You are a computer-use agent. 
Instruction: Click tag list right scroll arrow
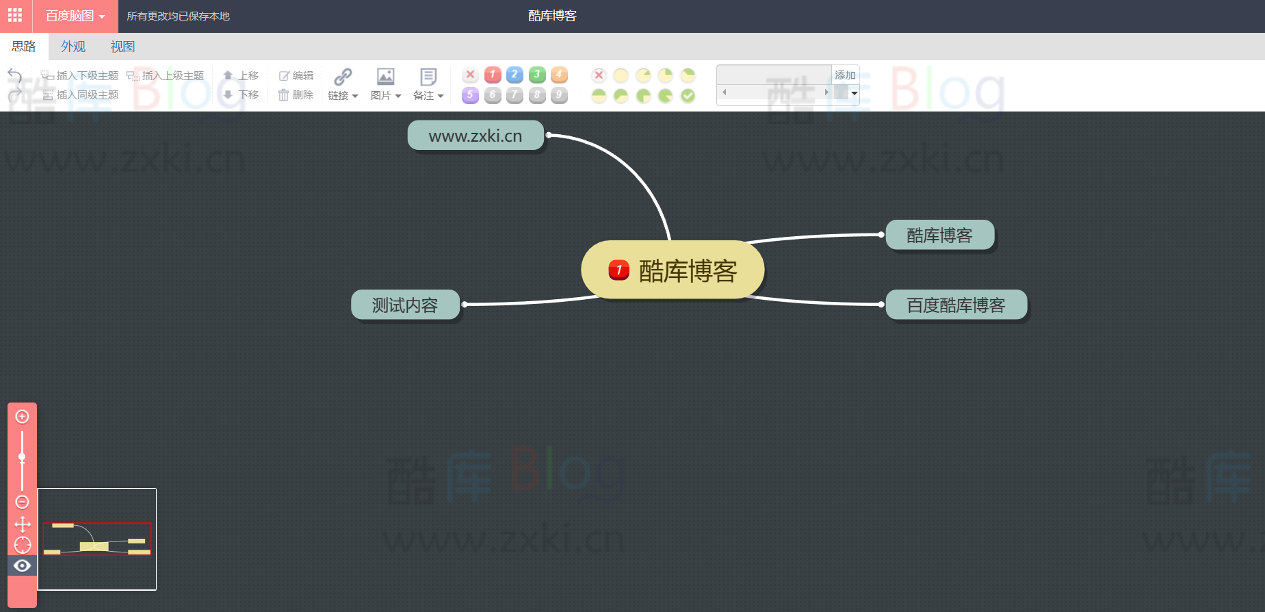[x=826, y=92]
